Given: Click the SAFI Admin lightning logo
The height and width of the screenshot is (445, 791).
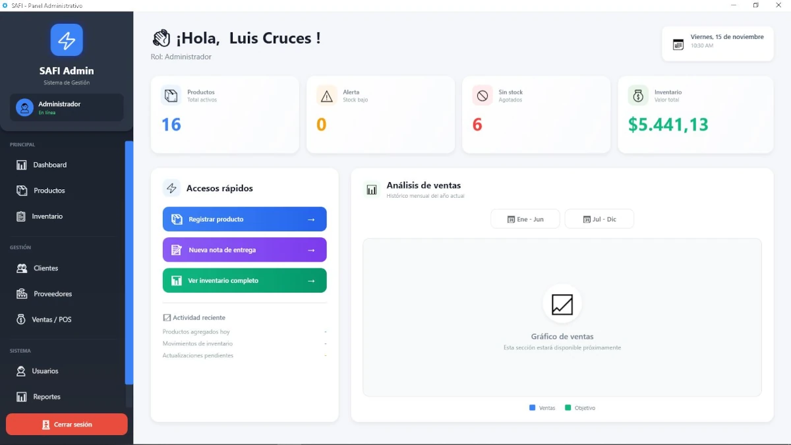Looking at the screenshot, I should coord(67,40).
